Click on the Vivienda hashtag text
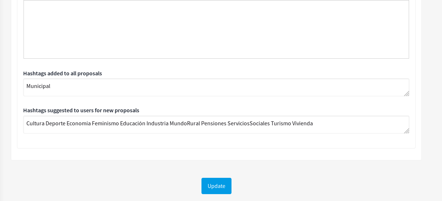This screenshot has height=201, width=442. (x=302, y=123)
